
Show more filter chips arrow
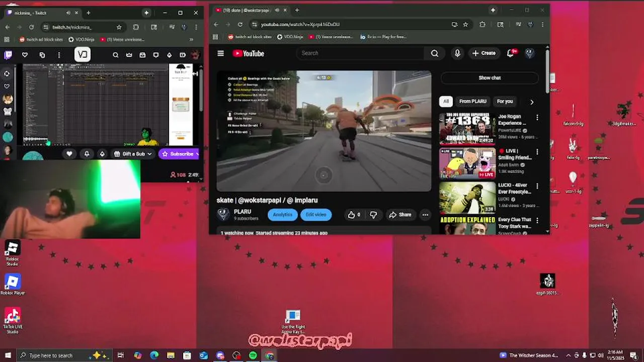(532, 102)
